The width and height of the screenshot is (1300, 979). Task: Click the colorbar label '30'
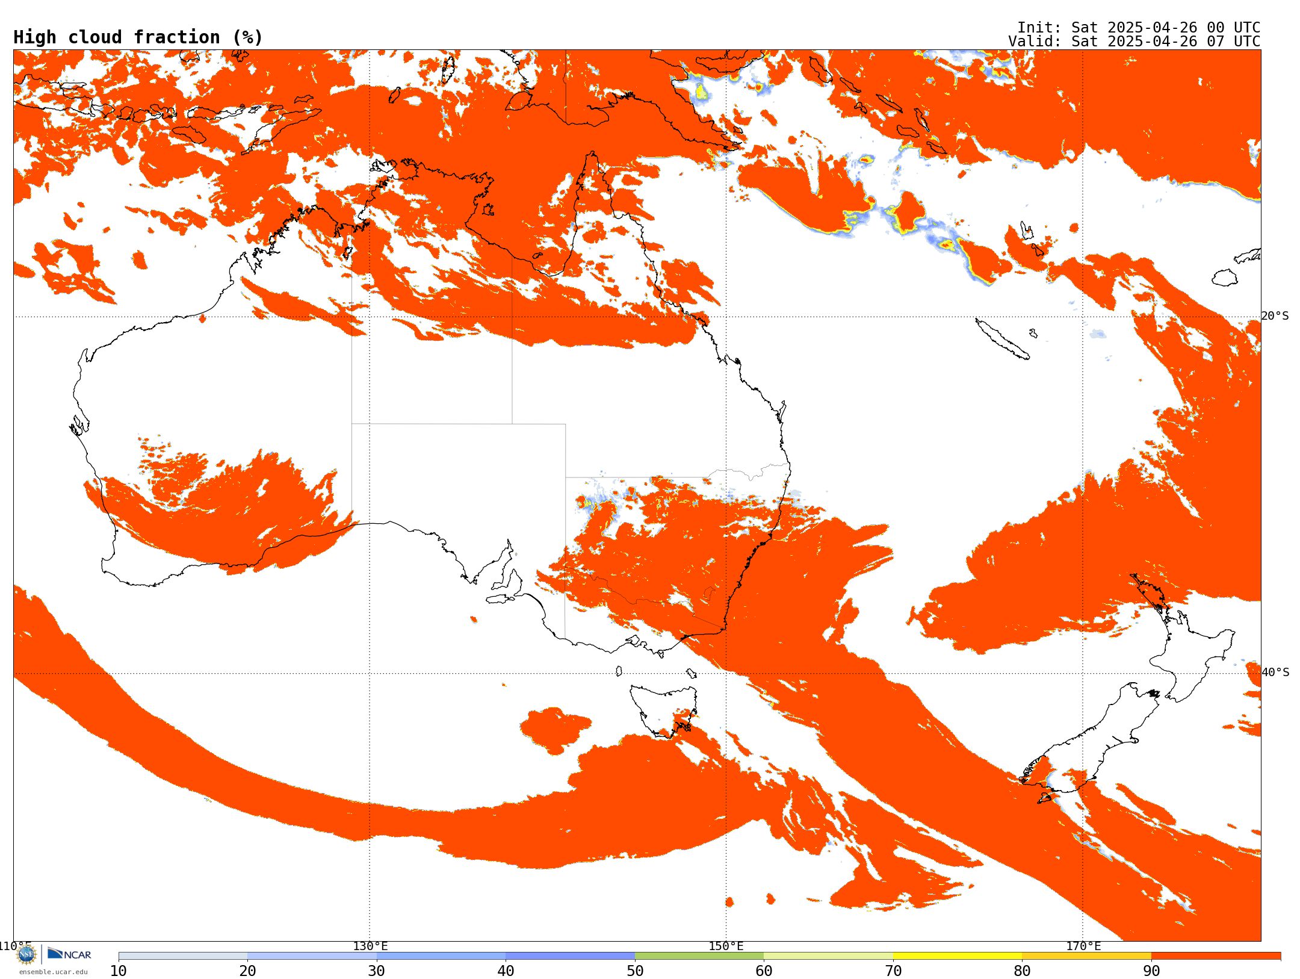[x=377, y=971]
